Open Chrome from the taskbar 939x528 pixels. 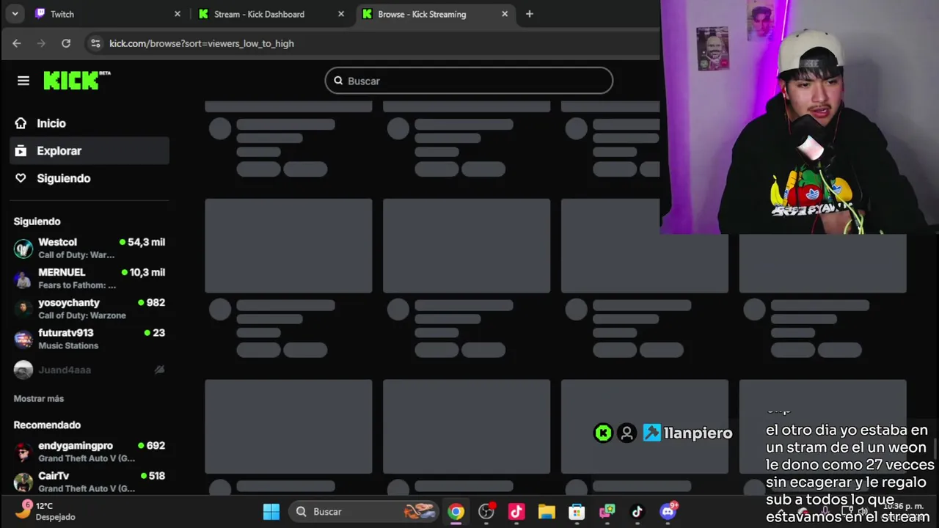tap(456, 512)
